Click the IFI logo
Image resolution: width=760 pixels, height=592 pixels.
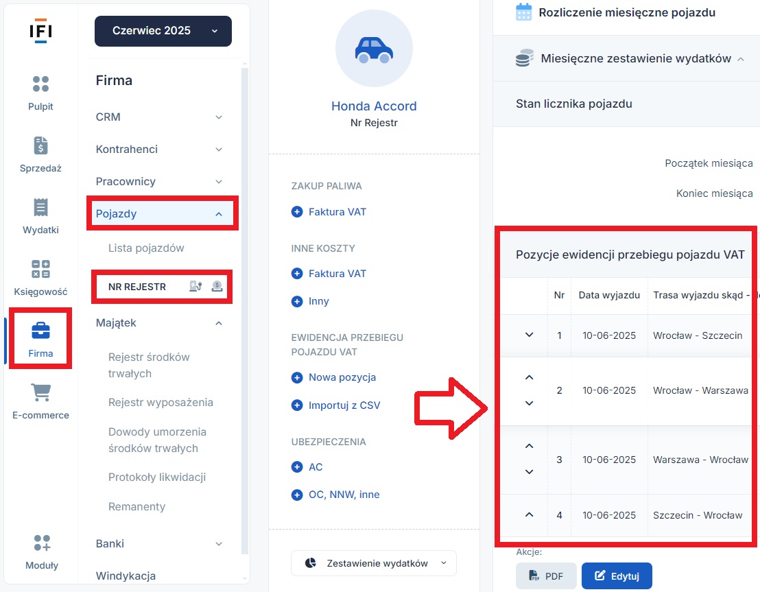pos(40,32)
